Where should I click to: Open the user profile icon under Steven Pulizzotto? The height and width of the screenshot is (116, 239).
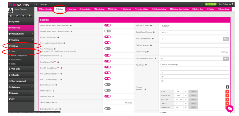tap(11, 16)
